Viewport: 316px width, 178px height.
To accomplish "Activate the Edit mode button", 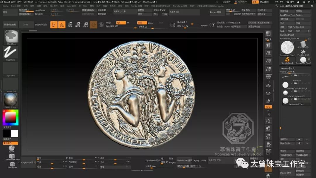I will pyautogui.click(x=54, y=25).
